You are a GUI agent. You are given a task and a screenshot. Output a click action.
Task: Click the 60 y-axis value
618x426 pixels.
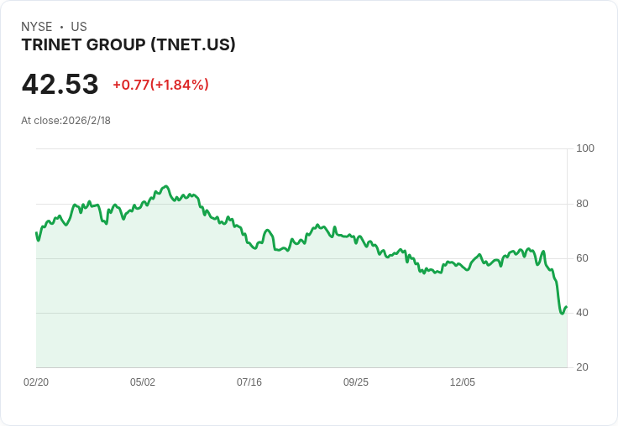(583, 258)
